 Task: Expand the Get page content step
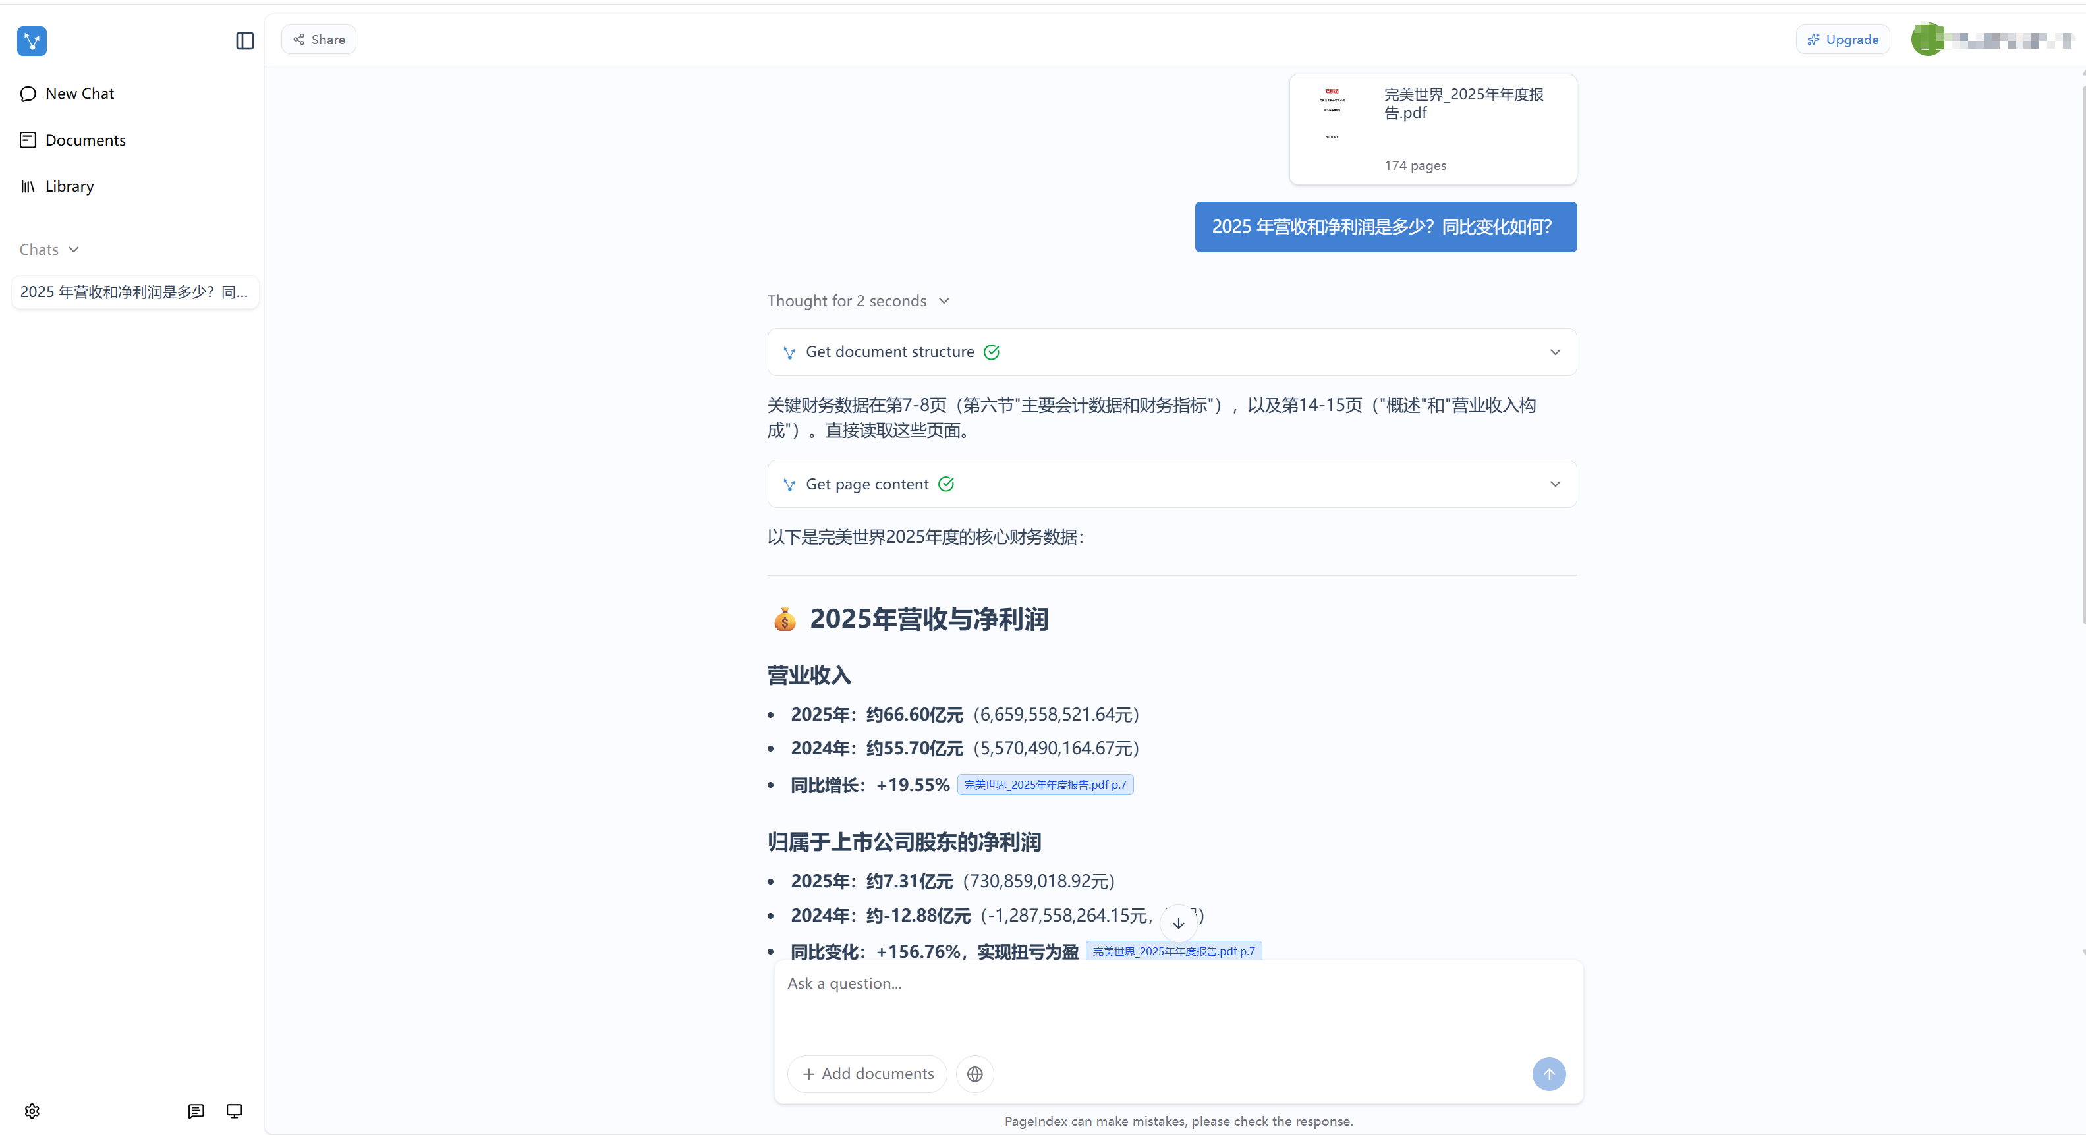pyautogui.click(x=1171, y=484)
